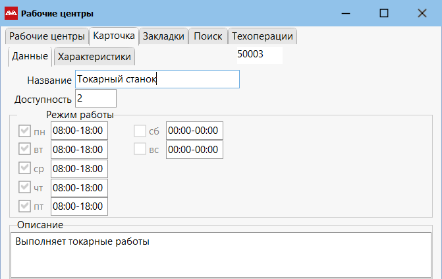Image resolution: width=442 pixels, height=279 pixels.
Task: Click the Доступность input field
Action: click(x=96, y=98)
